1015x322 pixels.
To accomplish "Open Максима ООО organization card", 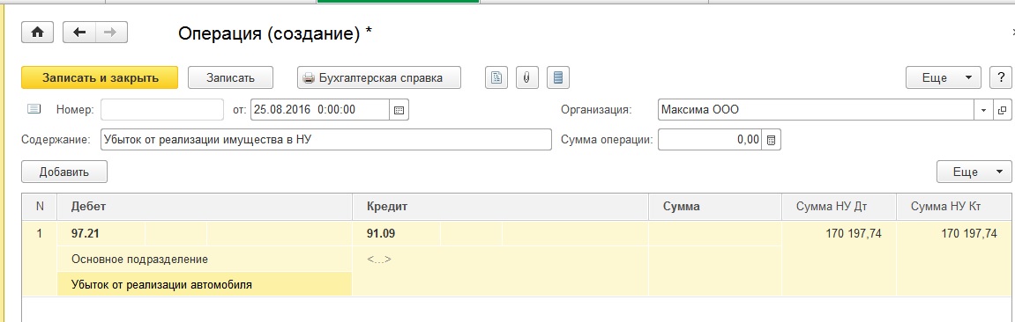I will pyautogui.click(x=1002, y=110).
